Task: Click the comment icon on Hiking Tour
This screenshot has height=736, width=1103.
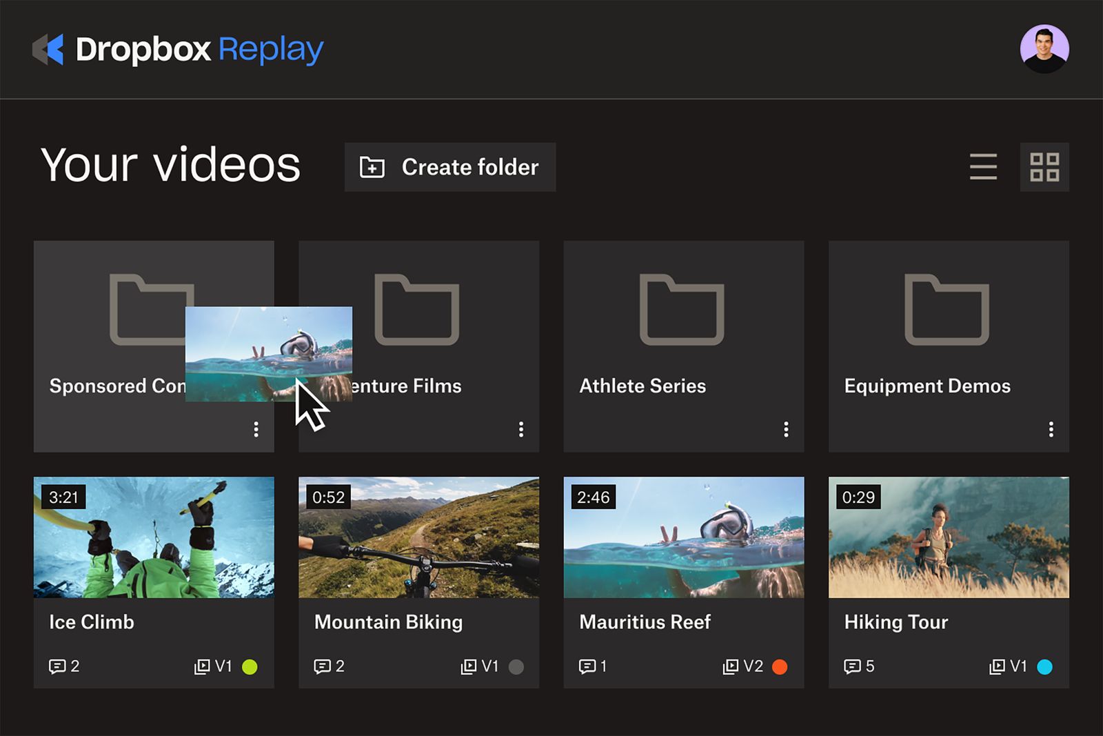Action: point(853,666)
